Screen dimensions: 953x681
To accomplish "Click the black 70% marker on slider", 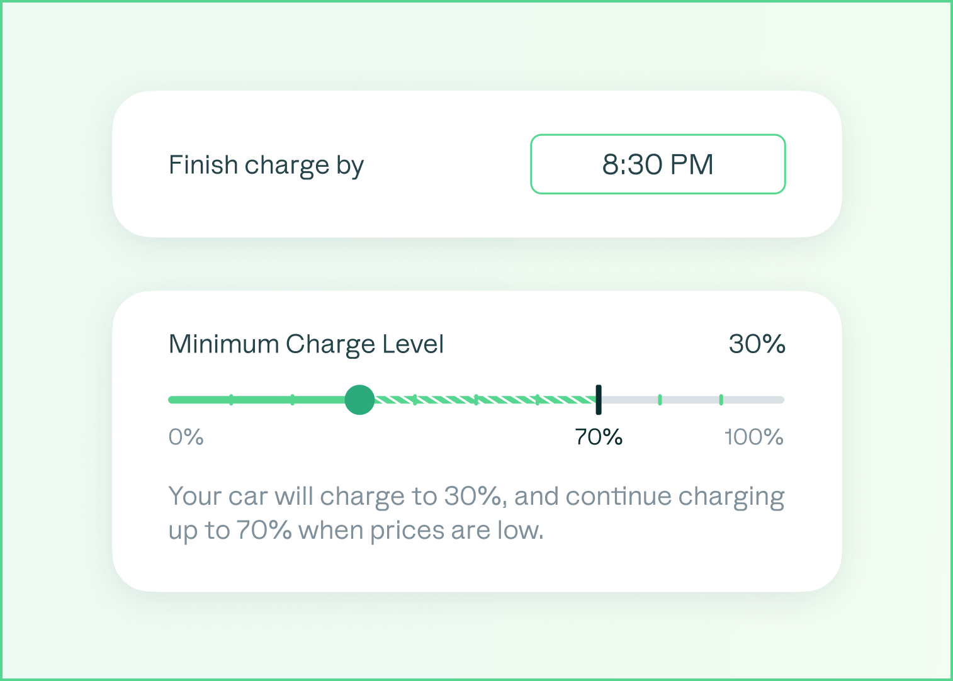I will (x=598, y=399).
